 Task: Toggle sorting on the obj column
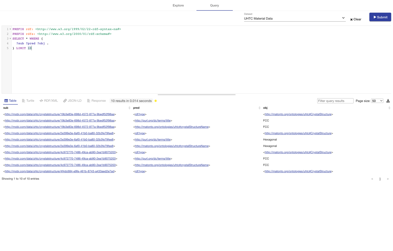[389, 108]
